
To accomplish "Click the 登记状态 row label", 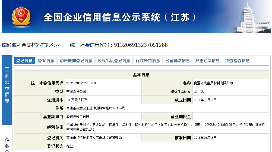I will coord(55,146).
